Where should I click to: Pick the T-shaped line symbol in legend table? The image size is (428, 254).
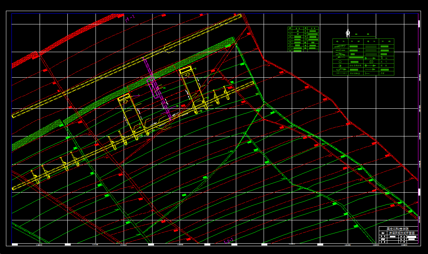point(367,73)
